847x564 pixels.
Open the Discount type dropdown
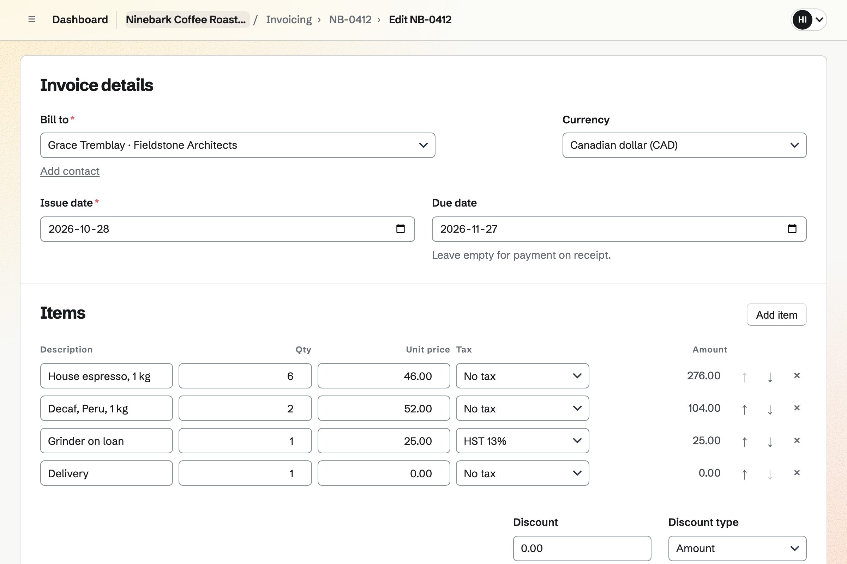[x=737, y=548]
